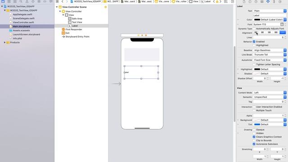Set label alignment to right
288x162 pixels.
(269, 32)
